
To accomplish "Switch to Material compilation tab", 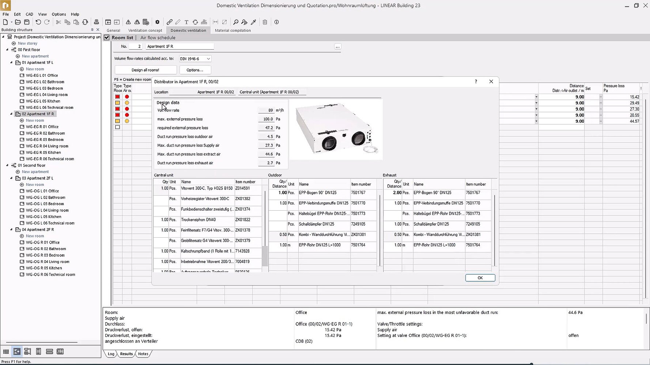I will click(x=233, y=31).
